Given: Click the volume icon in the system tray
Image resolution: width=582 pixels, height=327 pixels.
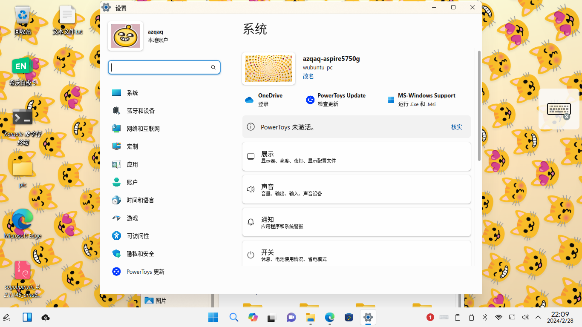Looking at the screenshot, I should (x=525, y=317).
